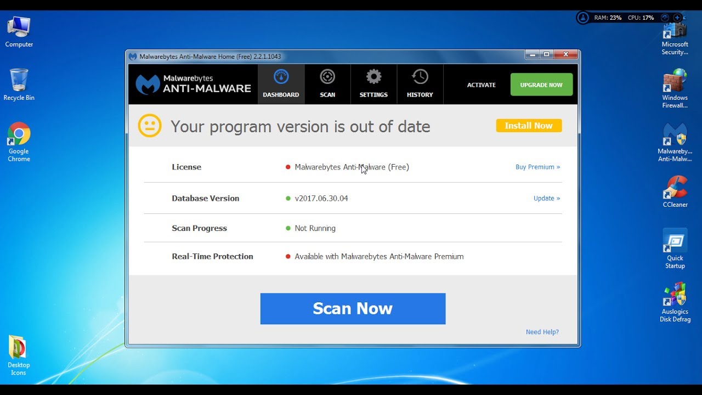Click the Malwarebytes title bar icon

(x=133, y=57)
